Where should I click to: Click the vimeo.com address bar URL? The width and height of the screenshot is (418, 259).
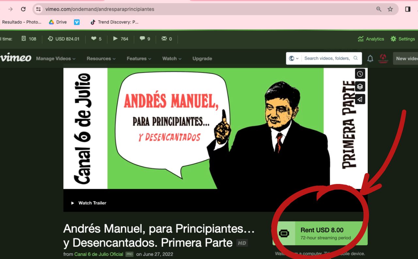pos(100,9)
